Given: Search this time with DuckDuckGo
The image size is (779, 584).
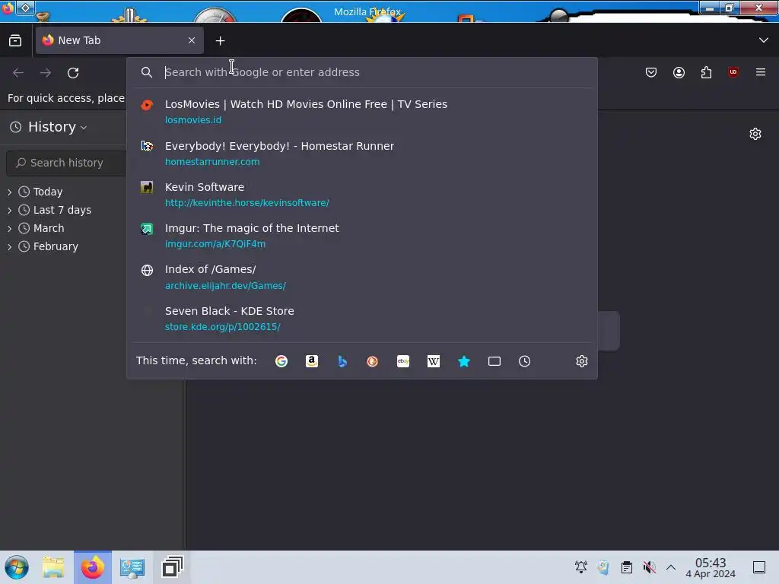Looking at the screenshot, I should pos(373,361).
